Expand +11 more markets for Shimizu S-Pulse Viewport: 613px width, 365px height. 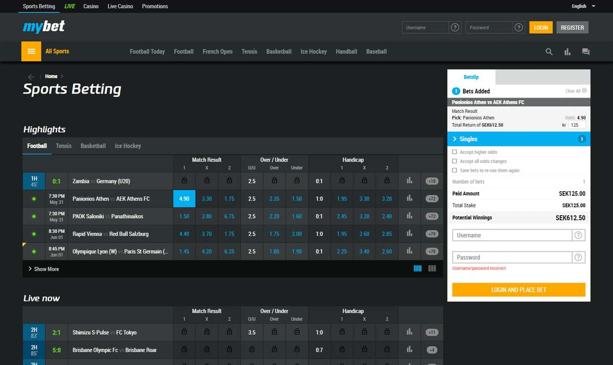click(432, 332)
